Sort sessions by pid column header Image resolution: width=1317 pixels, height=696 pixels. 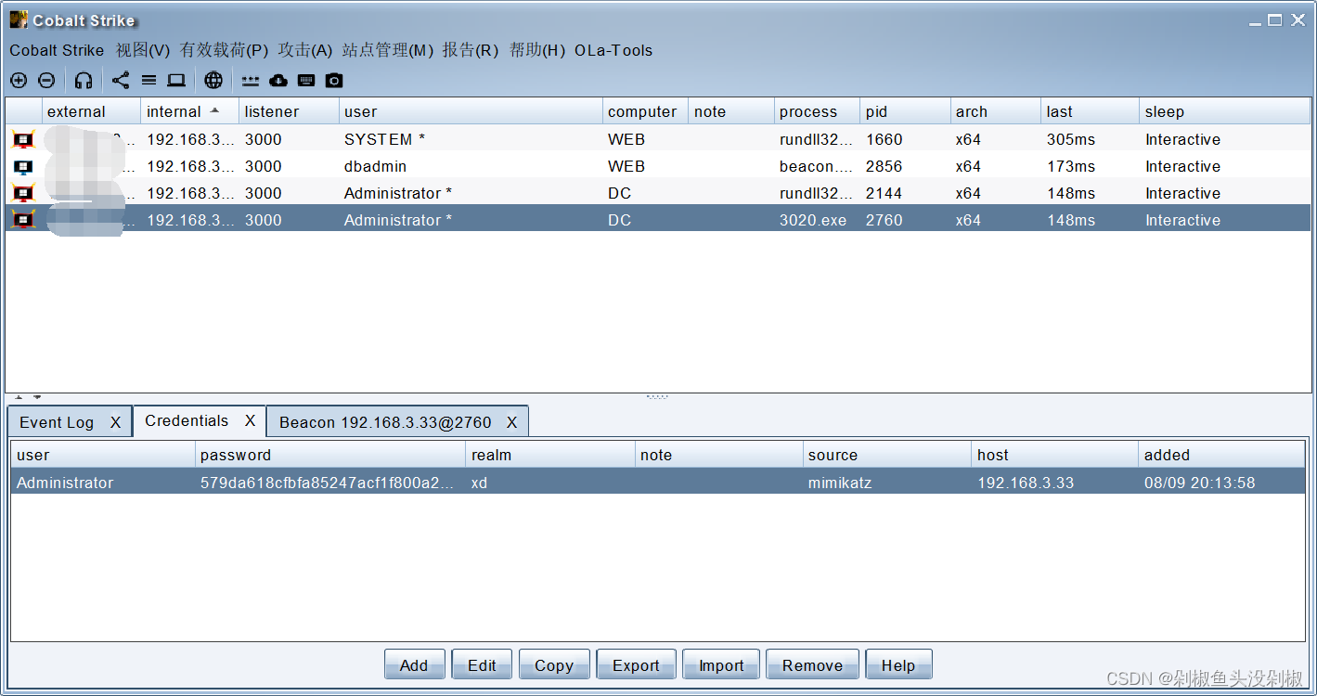point(905,111)
